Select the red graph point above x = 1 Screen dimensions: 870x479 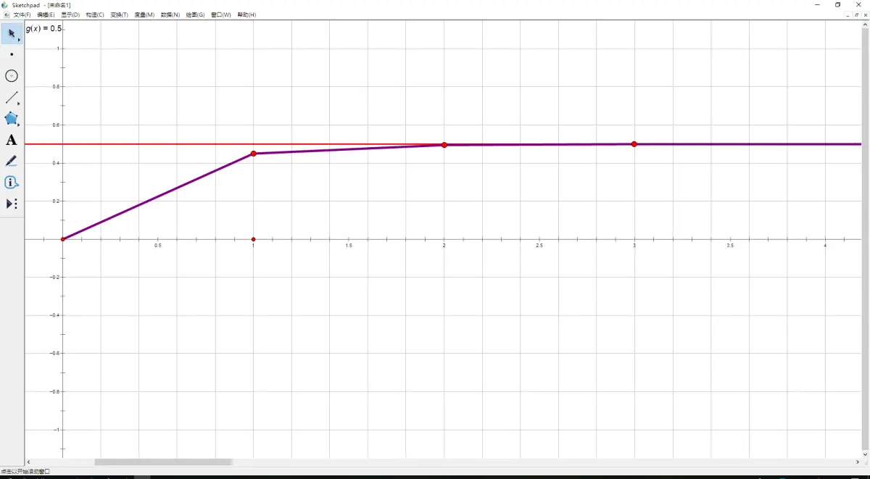[x=253, y=154]
